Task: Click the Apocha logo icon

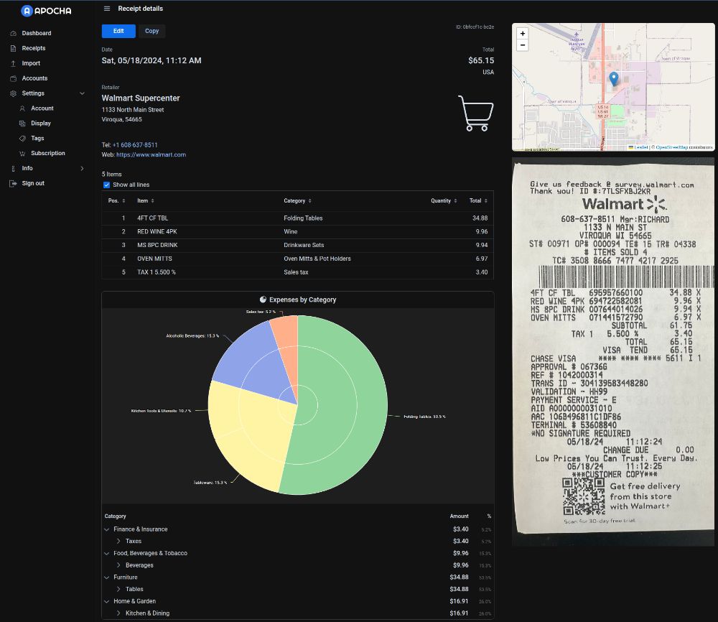Action: [27, 11]
